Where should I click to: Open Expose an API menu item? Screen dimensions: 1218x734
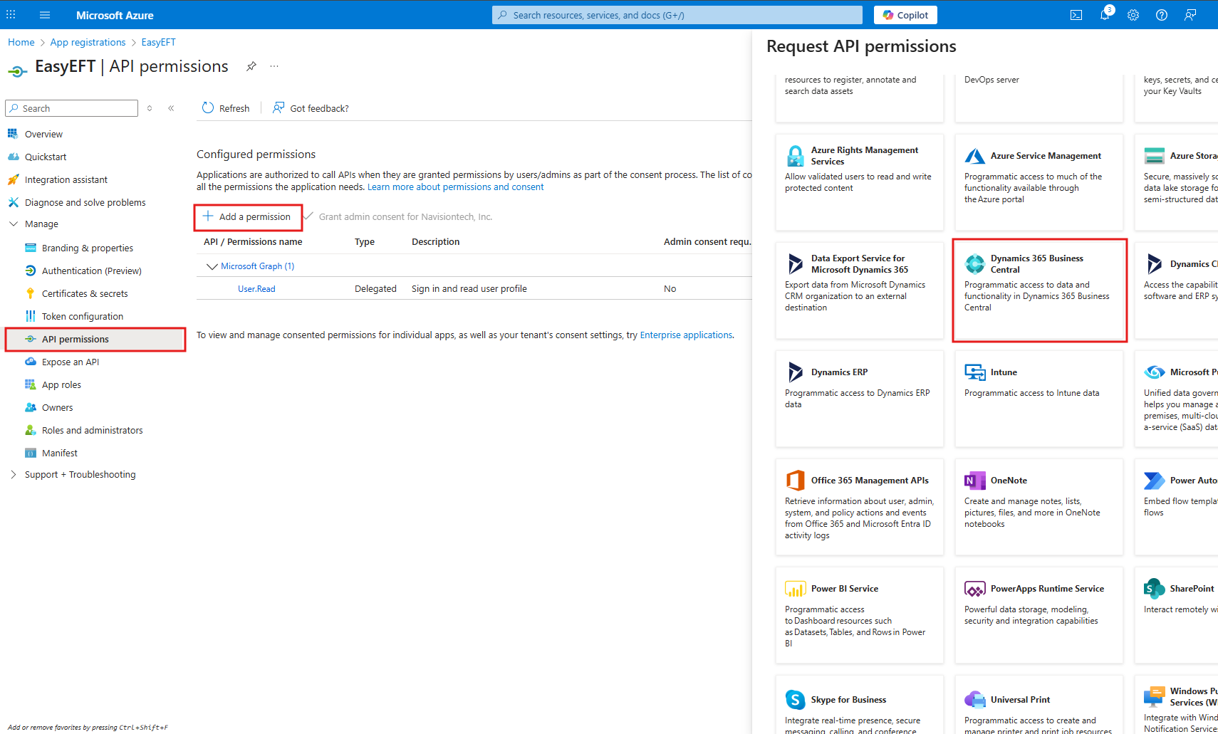71,362
